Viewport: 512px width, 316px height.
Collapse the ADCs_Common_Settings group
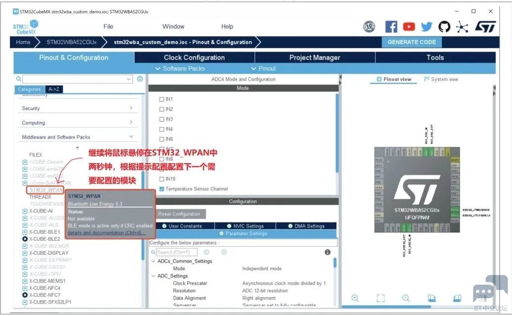pyautogui.click(x=153, y=261)
